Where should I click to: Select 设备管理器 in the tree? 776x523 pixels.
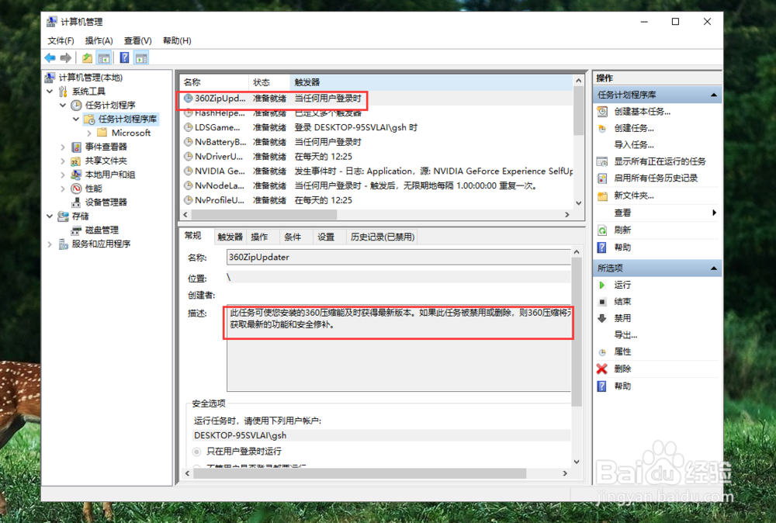tap(106, 203)
